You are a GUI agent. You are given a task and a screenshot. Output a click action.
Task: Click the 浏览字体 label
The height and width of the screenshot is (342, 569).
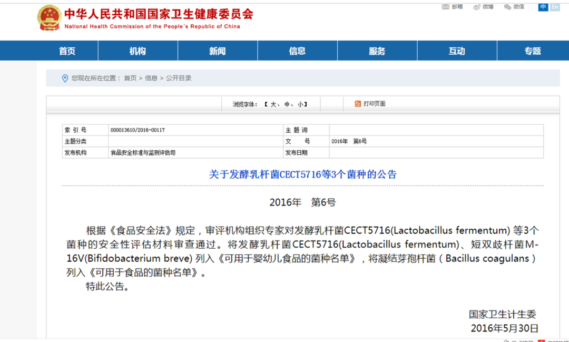point(245,104)
